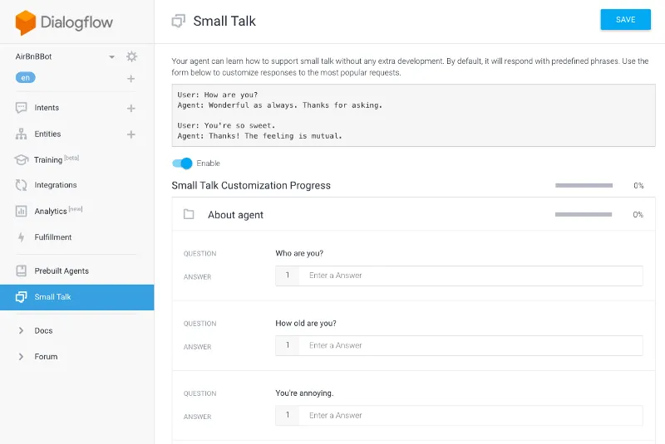Add a language with plus icon
The height and width of the screenshot is (444, 665).
tap(131, 79)
